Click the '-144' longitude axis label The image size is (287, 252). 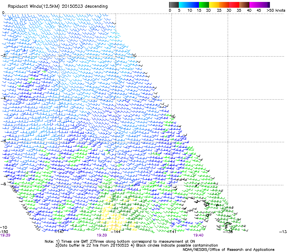[116, 231]
